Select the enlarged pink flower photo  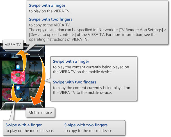pos(18,77)
